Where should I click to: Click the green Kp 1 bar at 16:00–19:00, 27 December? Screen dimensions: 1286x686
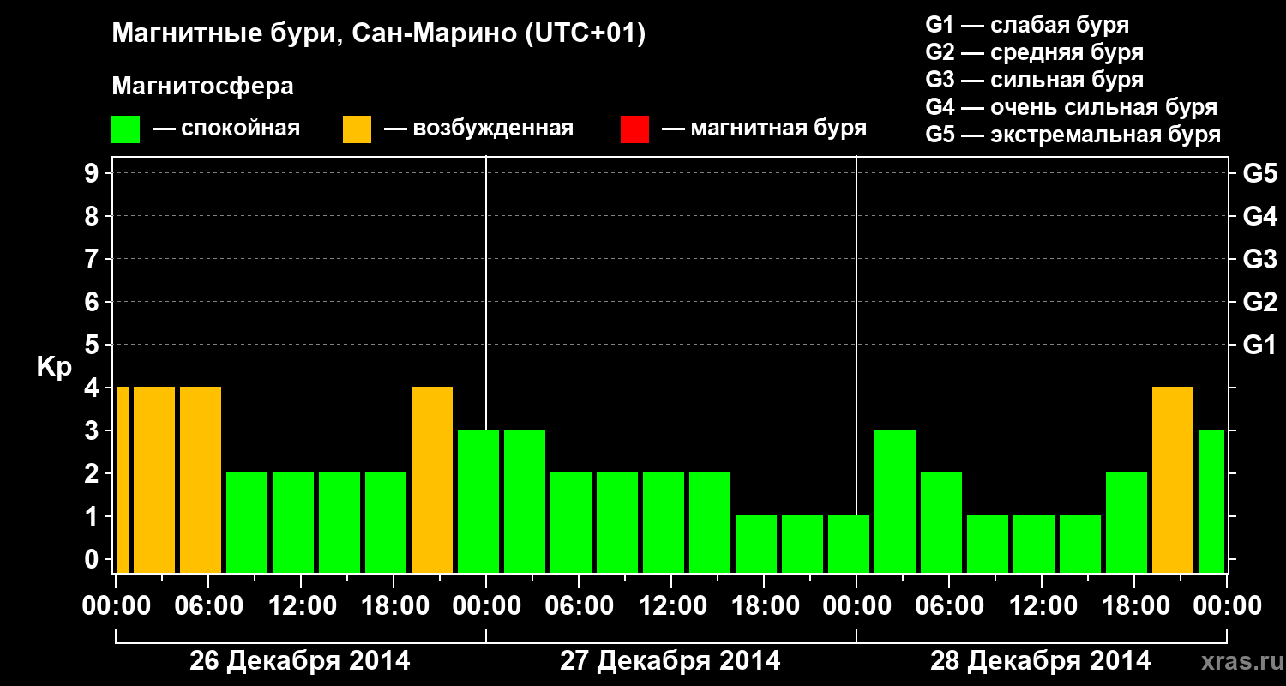click(756, 544)
